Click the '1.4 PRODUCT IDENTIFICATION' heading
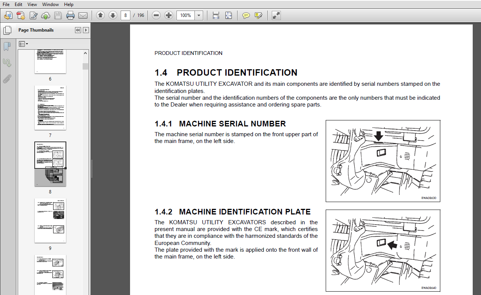Screen dimensions: 481x295 (x=226, y=73)
